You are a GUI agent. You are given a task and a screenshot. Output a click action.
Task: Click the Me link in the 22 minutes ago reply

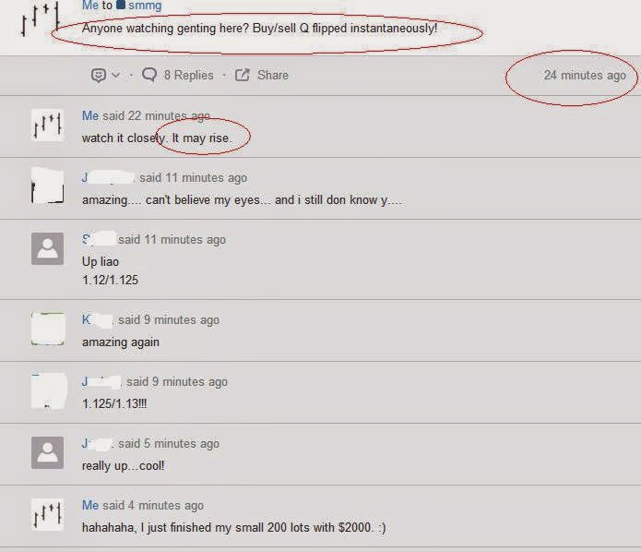click(x=90, y=115)
